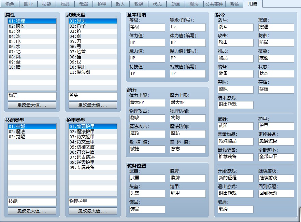
Task: Click the 敏捷值 field containing 敏捷
Action: pos(147,149)
